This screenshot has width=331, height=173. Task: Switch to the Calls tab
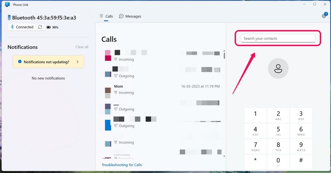click(106, 16)
